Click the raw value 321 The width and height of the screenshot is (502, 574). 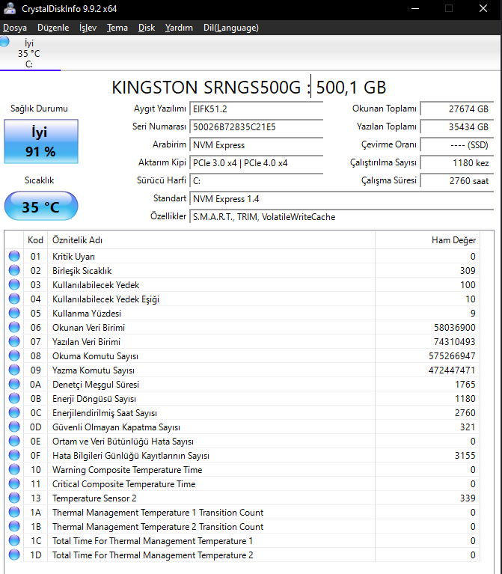(x=468, y=427)
